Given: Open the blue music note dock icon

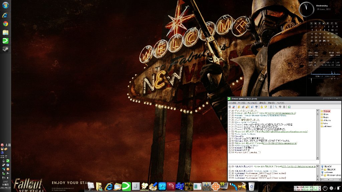Looking at the screenshot, I should (x=162, y=187).
